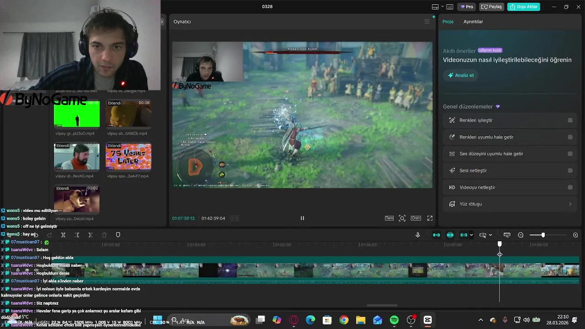
Task: Click the Pro upgrade button
Action: tap(467, 7)
